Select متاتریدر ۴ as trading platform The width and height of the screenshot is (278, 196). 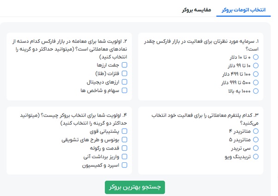[256, 131]
